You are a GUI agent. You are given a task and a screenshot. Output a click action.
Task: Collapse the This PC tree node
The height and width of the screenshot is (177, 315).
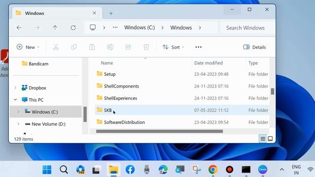(15, 100)
